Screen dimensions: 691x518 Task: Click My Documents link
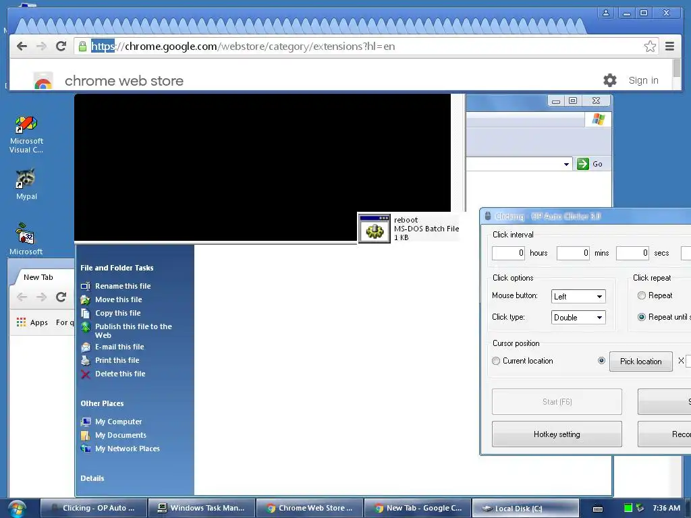coord(121,435)
